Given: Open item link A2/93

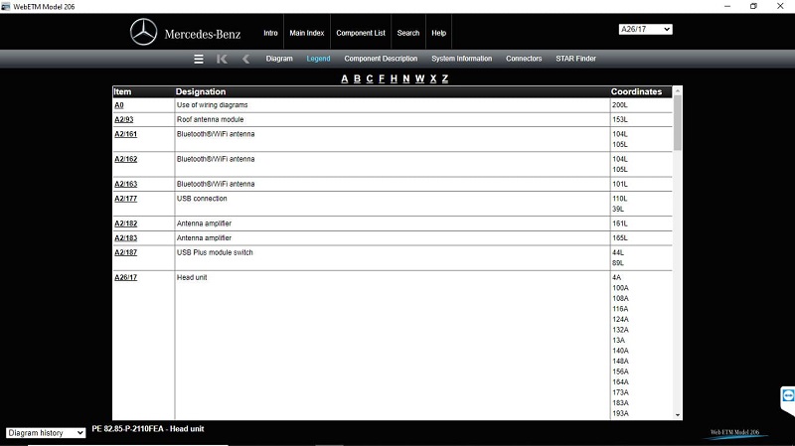Looking at the screenshot, I should pos(123,119).
